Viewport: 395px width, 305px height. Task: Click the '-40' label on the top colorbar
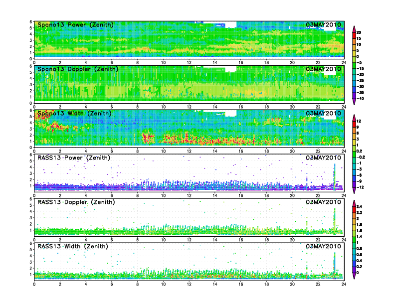360,99
